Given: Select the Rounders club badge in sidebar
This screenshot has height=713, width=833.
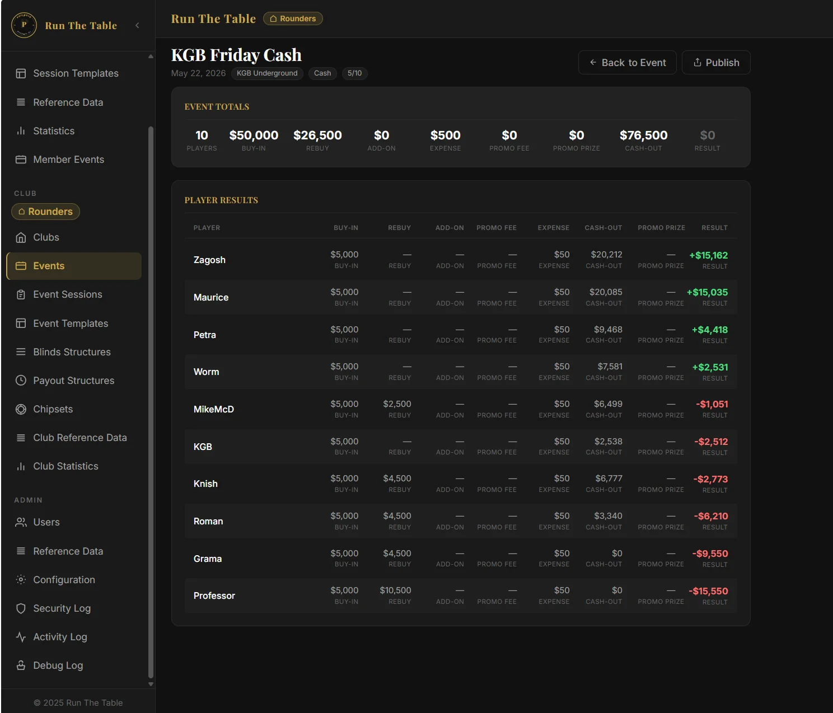Looking at the screenshot, I should 45,212.
